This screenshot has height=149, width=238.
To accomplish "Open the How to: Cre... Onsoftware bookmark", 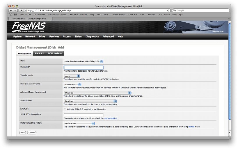I will click(x=32, y=15).
